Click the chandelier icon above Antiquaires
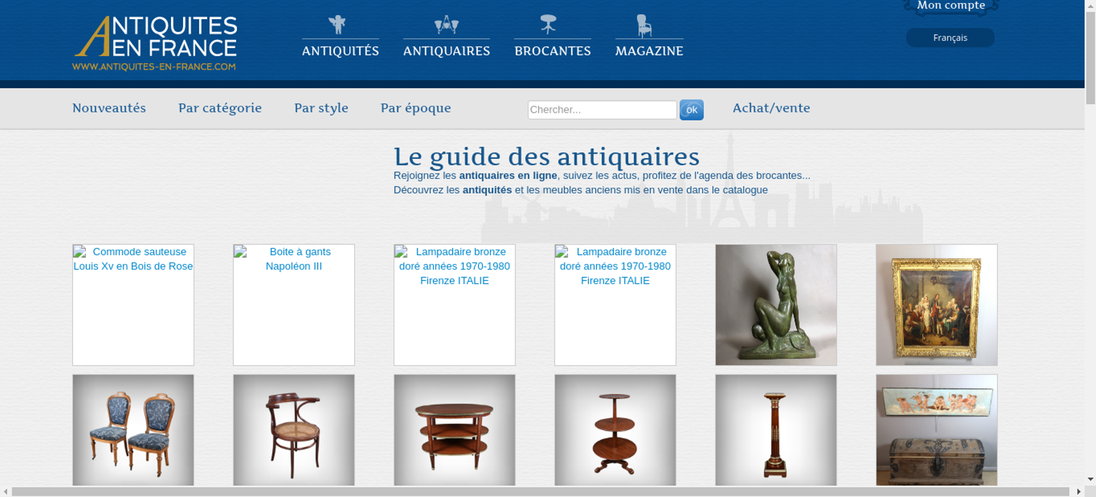1096x497 pixels. coord(446,25)
